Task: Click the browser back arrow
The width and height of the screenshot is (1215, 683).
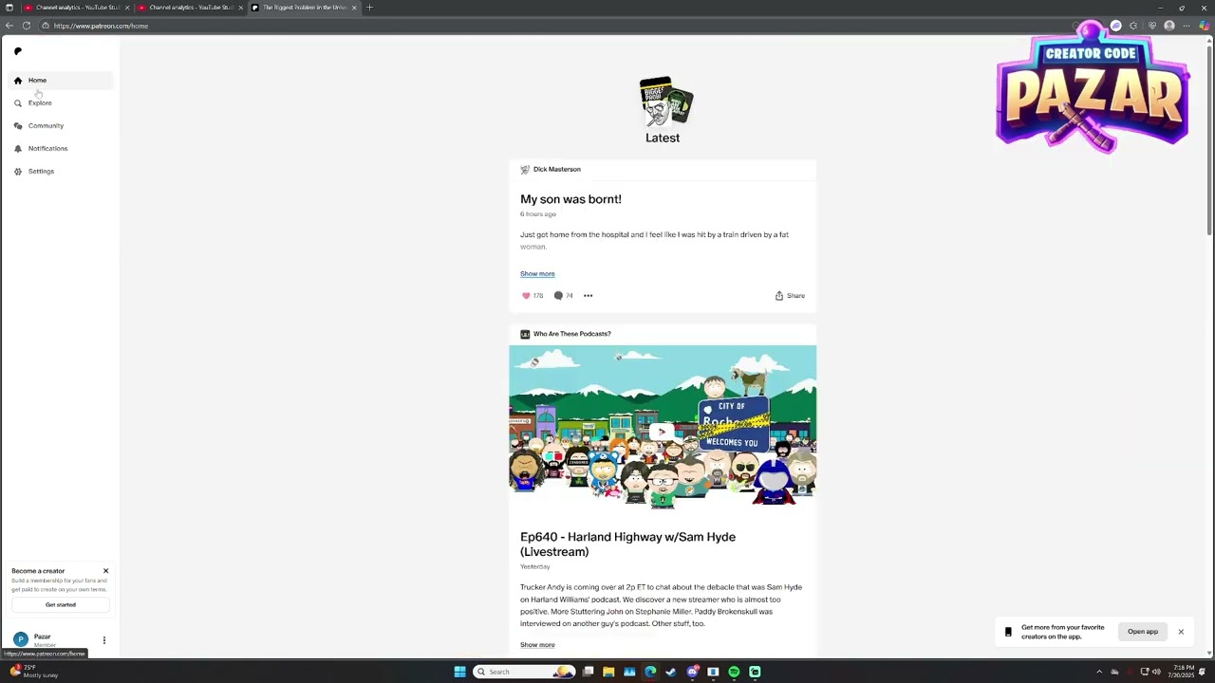Action: 9,26
